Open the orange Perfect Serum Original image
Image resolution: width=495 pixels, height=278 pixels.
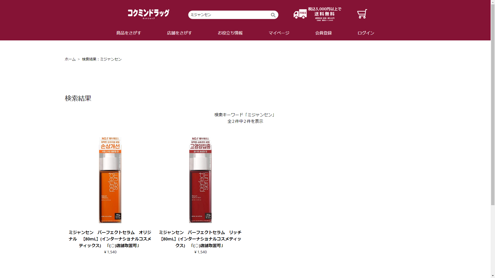tap(110, 180)
